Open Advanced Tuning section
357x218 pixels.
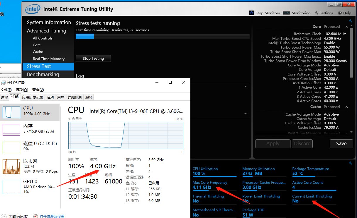[x=47, y=31]
